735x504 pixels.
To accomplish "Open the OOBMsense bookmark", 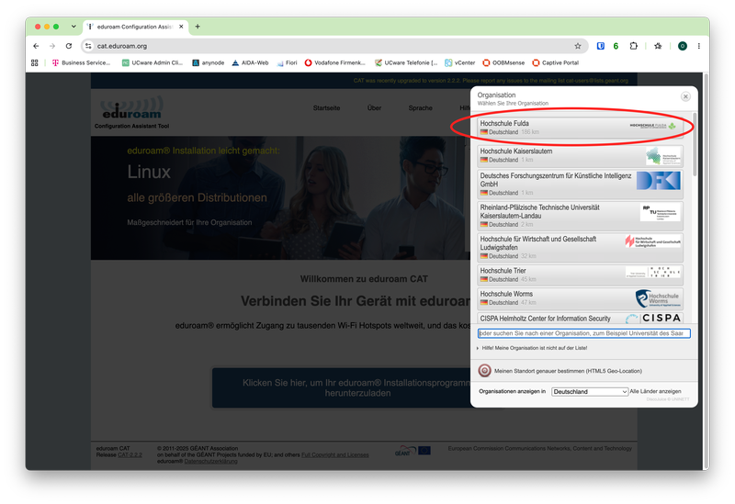I will 503,62.
